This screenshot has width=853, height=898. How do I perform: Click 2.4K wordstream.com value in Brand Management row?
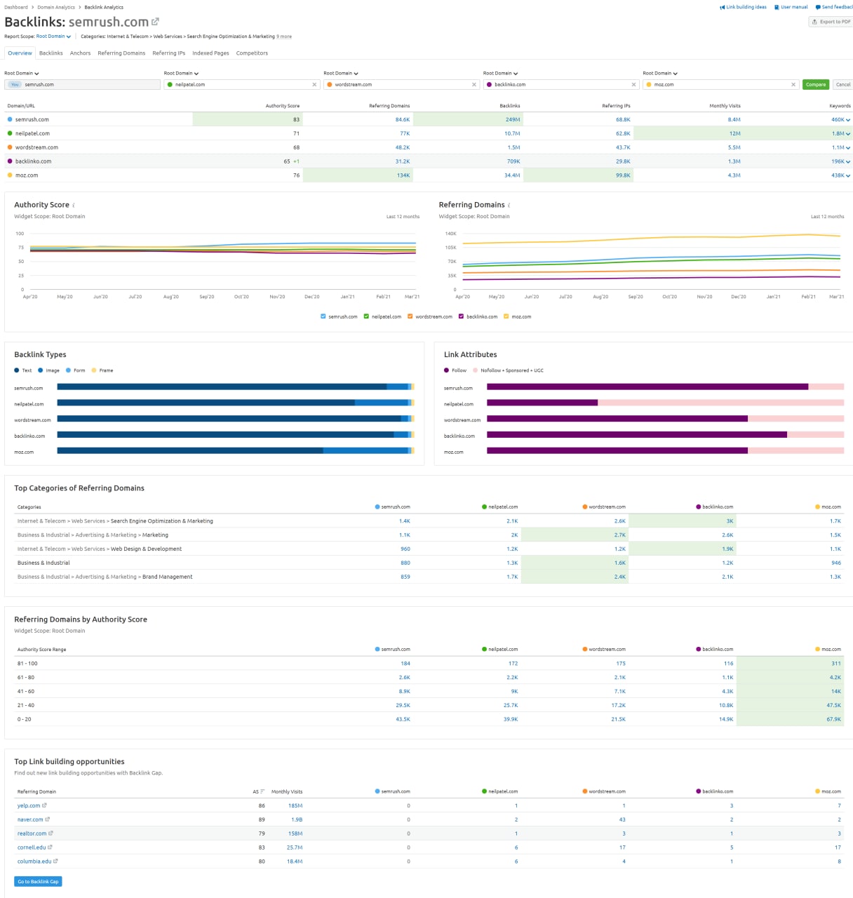[x=619, y=577]
